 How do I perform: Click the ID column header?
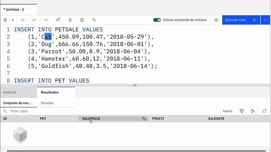(5, 119)
